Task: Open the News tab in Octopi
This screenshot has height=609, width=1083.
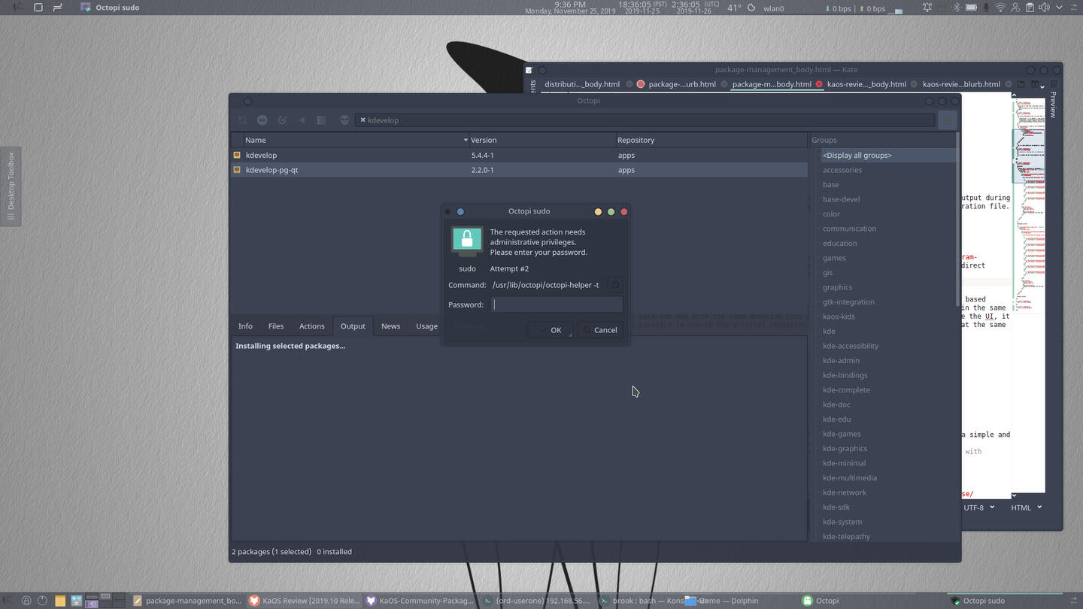Action: (390, 326)
